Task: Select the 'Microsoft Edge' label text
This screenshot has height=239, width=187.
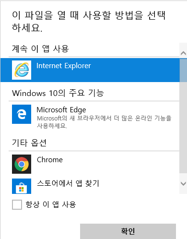Action: click(x=61, y=110)
